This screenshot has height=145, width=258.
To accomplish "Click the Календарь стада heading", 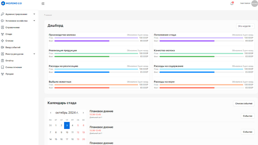I will [x=62, y=103].
